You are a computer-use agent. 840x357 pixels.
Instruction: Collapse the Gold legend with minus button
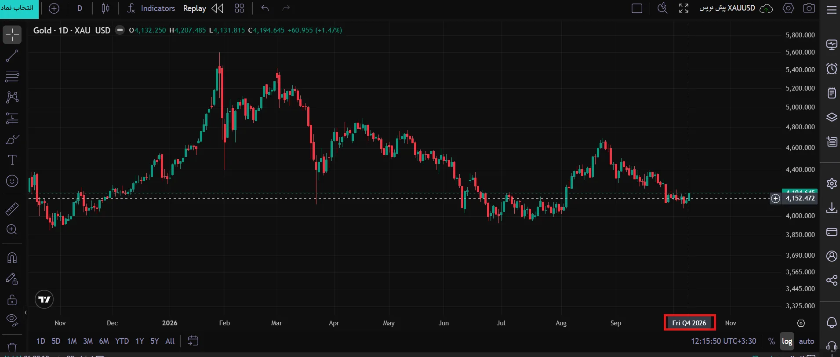tap(120, 30)
